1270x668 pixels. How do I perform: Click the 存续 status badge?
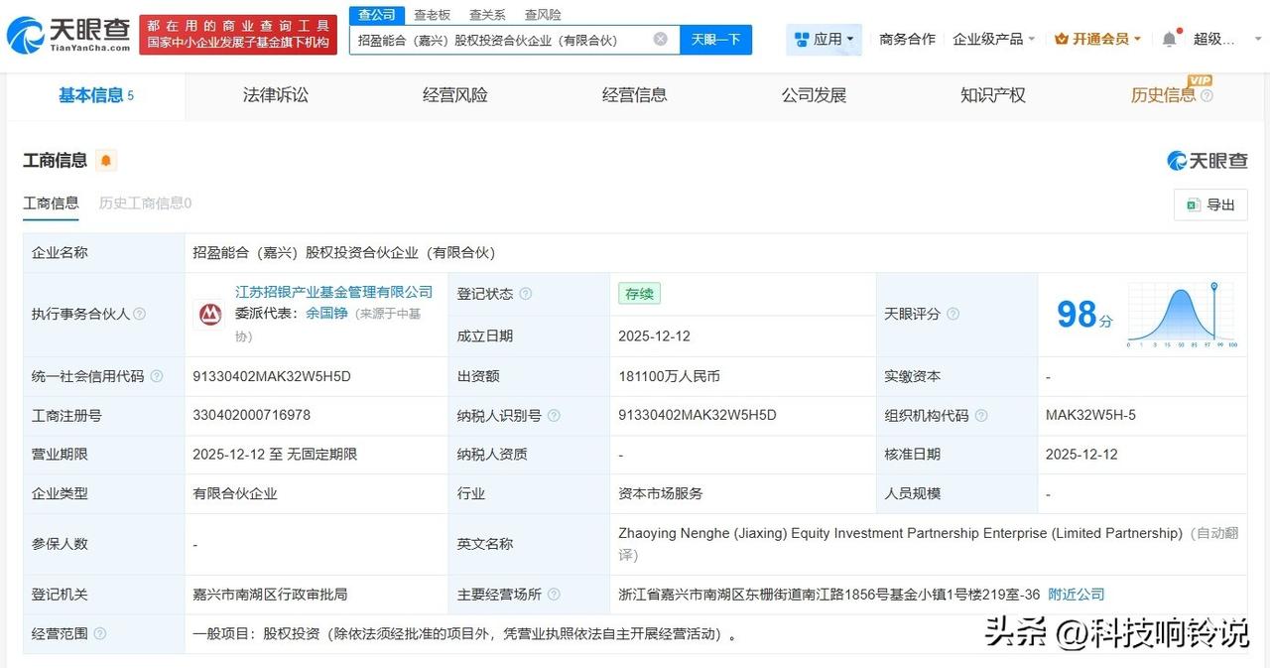639,294
